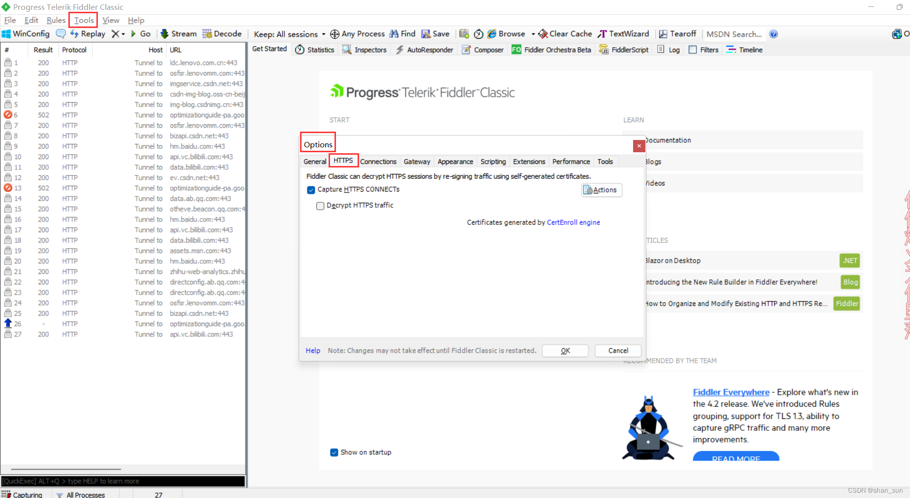Open the Tools menu
The height and width of the screenshot is (498, 910).
(x=84, y=20)
